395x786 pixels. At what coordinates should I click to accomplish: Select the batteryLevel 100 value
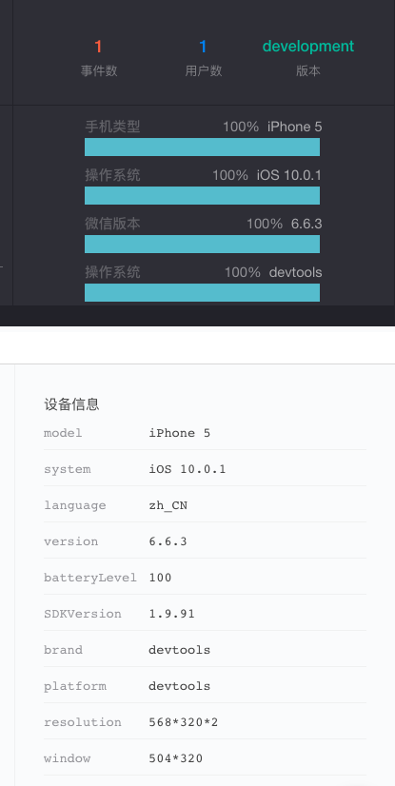pyautogui.click(x=160, y=578)
